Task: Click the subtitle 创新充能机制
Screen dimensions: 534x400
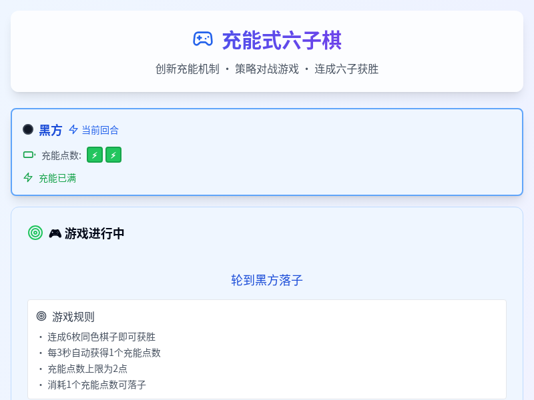Action: pos(188,69)
